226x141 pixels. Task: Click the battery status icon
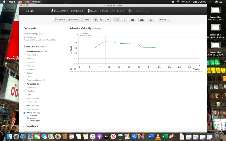(x=188, y=2)
